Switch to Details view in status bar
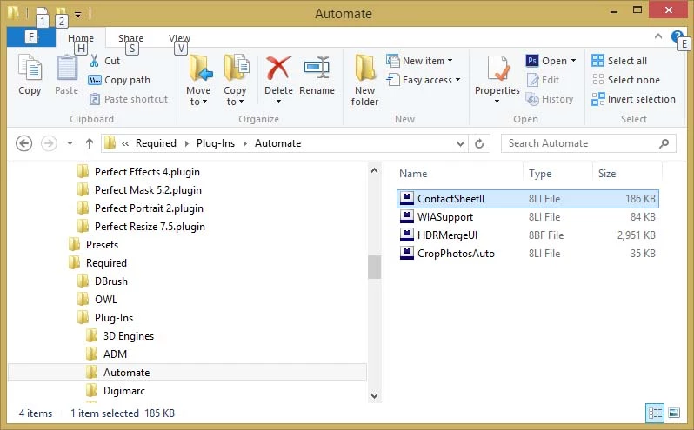The width and height of the screenshot is (694, 430). pos(655,413)
